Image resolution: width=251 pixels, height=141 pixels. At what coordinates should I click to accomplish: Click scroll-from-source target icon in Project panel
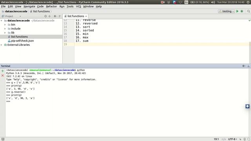coord(45,16)
